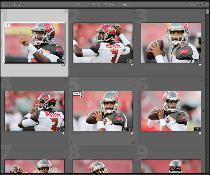The height and width of the screenshot is (175, 210).
Task: Click develop adjustments badge on photo 3
Action: tap(199, 61)
